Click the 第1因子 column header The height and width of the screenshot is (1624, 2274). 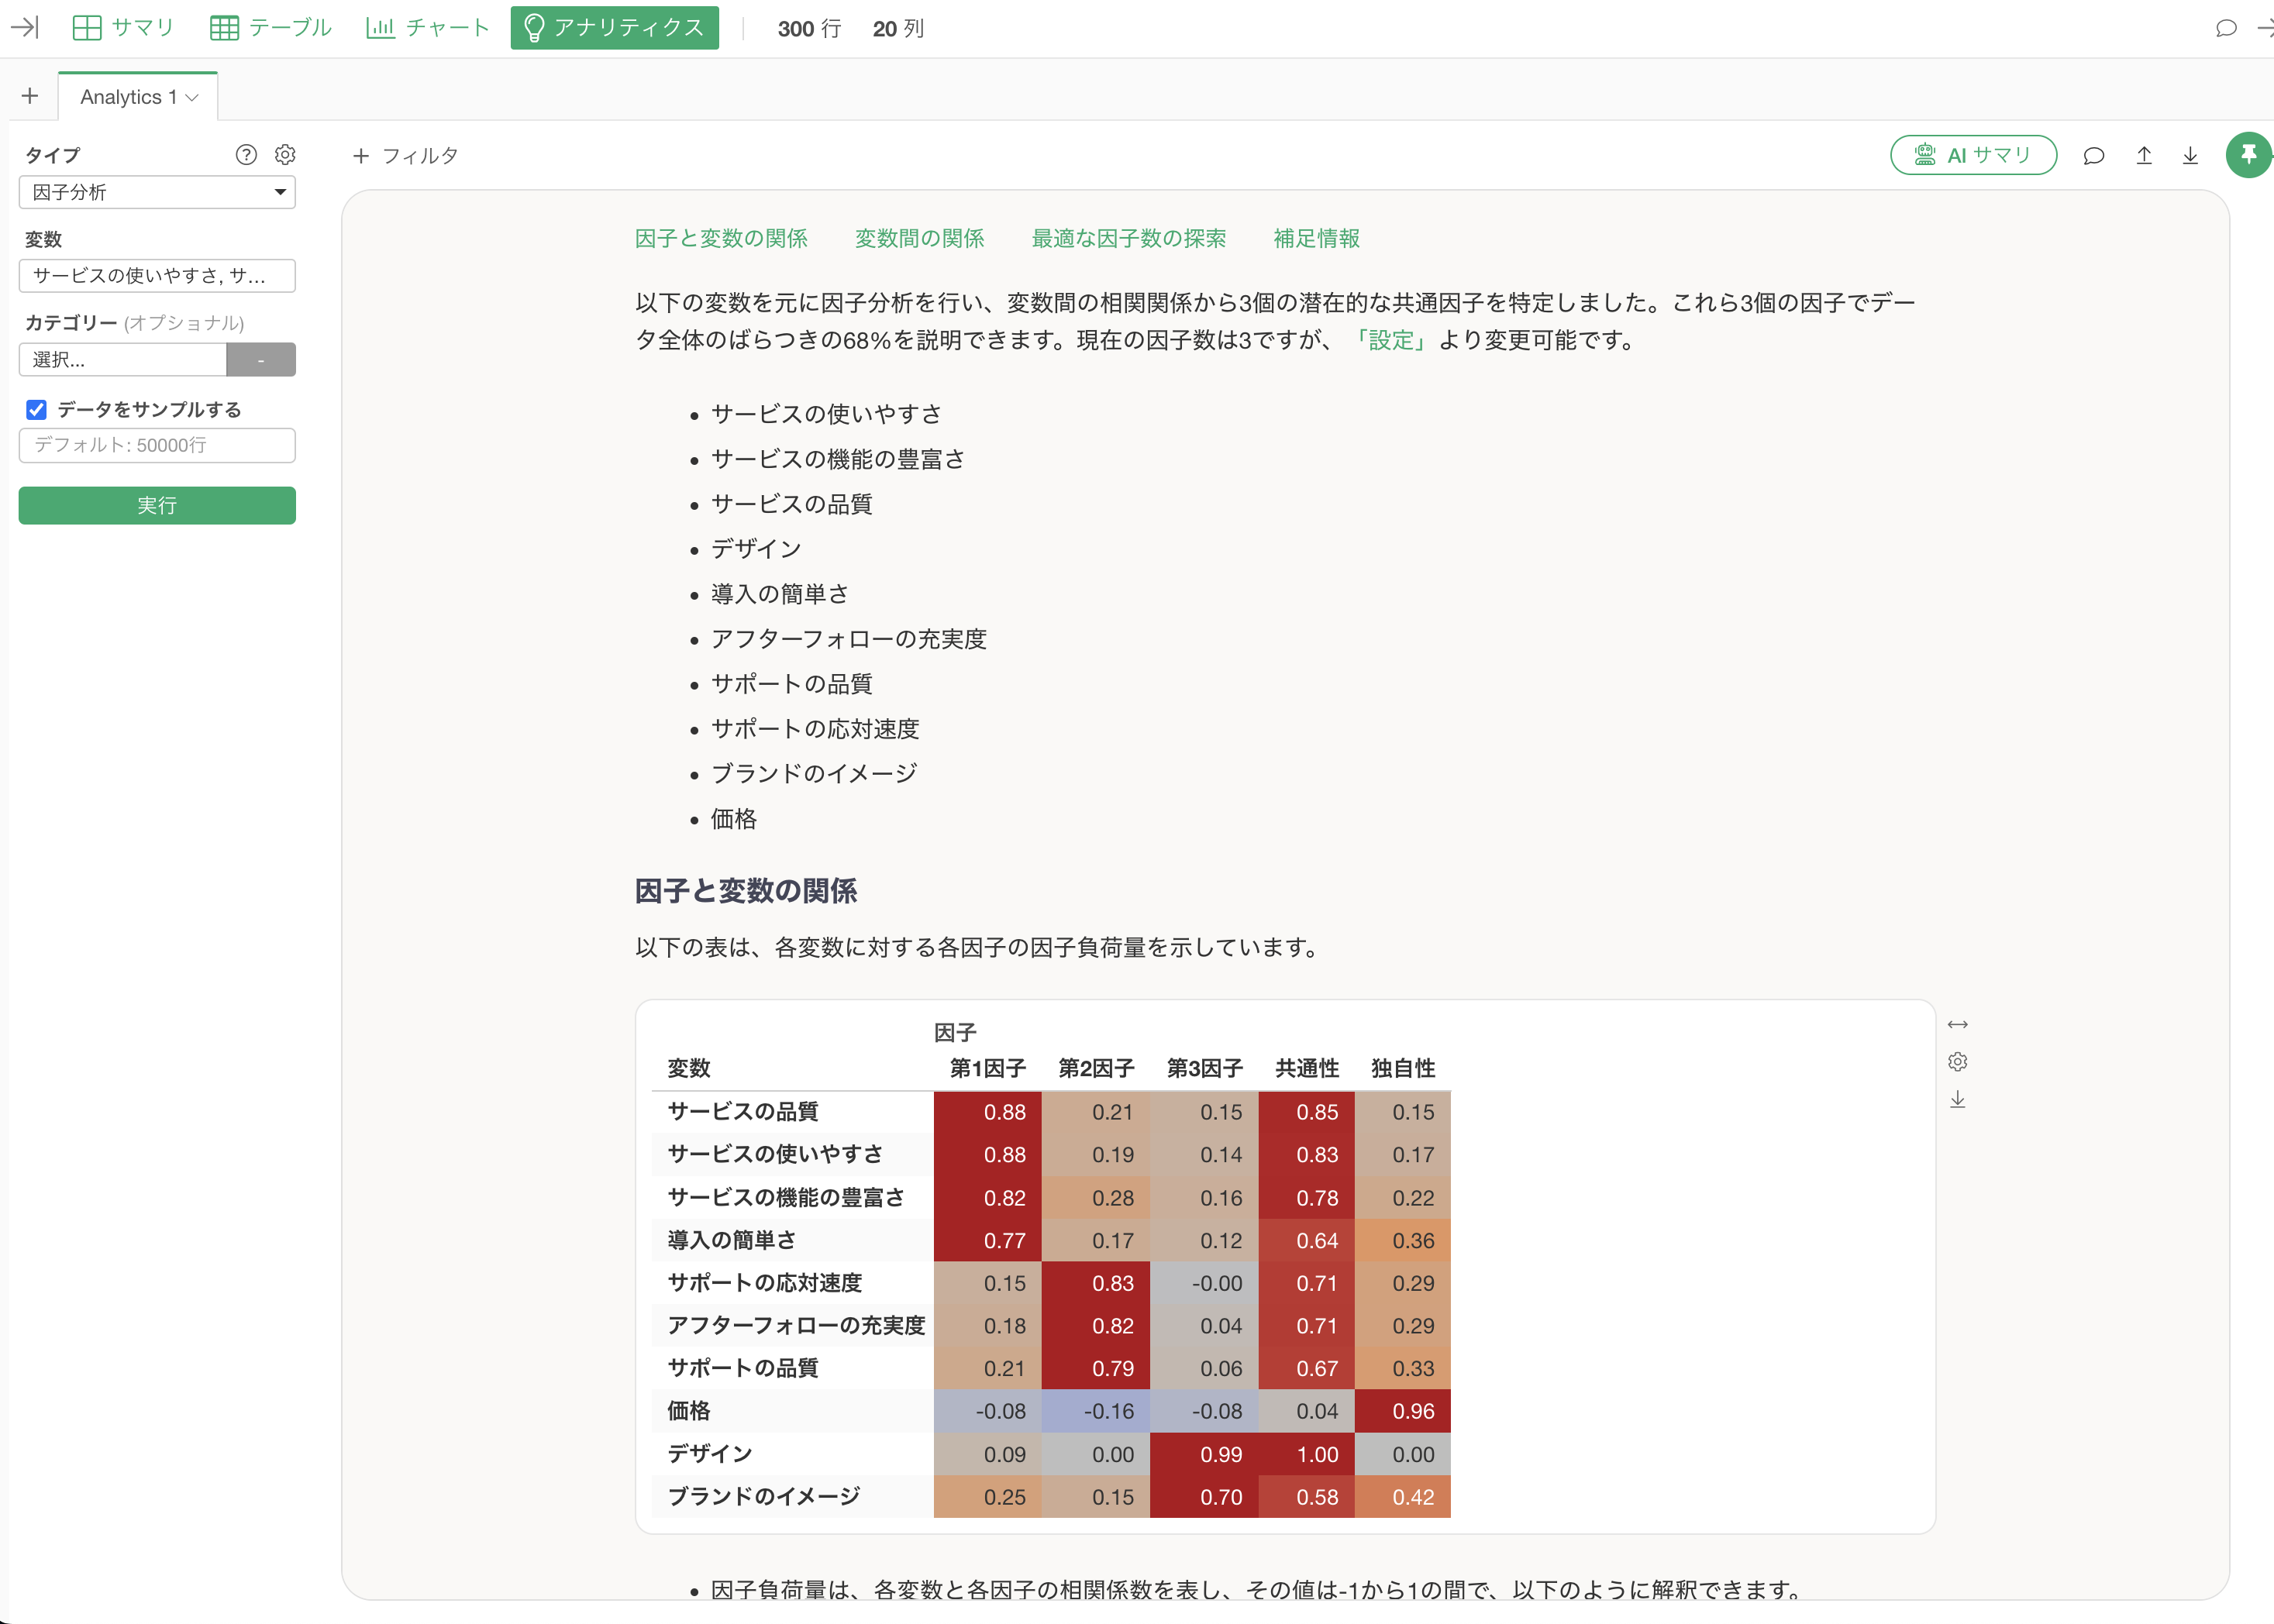987,1068
